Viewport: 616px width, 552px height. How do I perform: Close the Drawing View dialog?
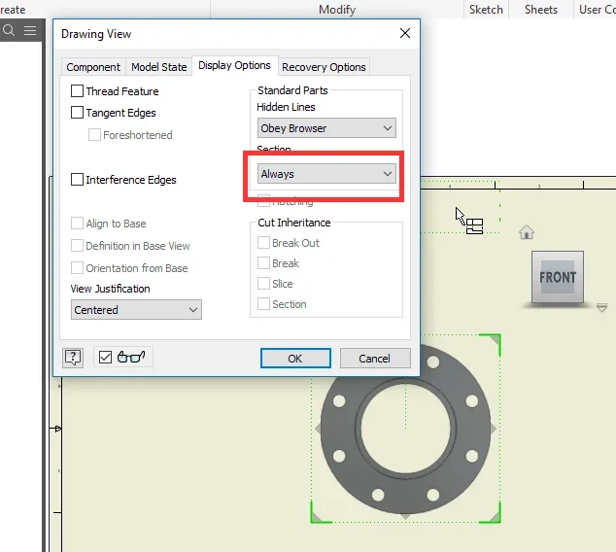(405, 33)
